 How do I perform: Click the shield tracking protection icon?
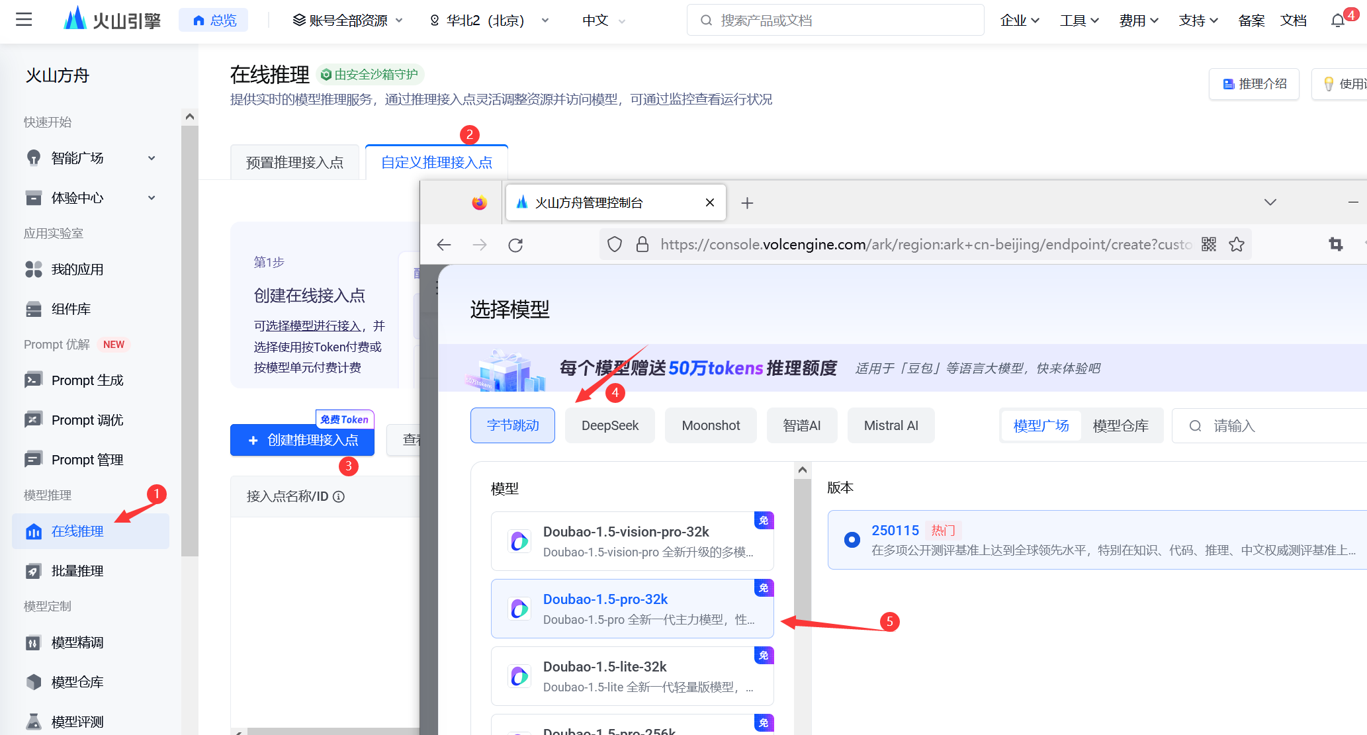(615, 245)
